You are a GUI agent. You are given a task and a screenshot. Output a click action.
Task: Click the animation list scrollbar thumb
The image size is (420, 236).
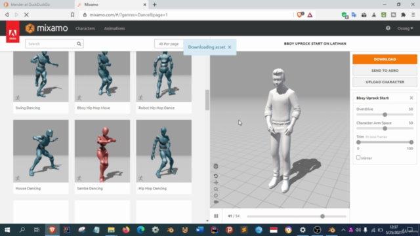(x=207, y=100)
